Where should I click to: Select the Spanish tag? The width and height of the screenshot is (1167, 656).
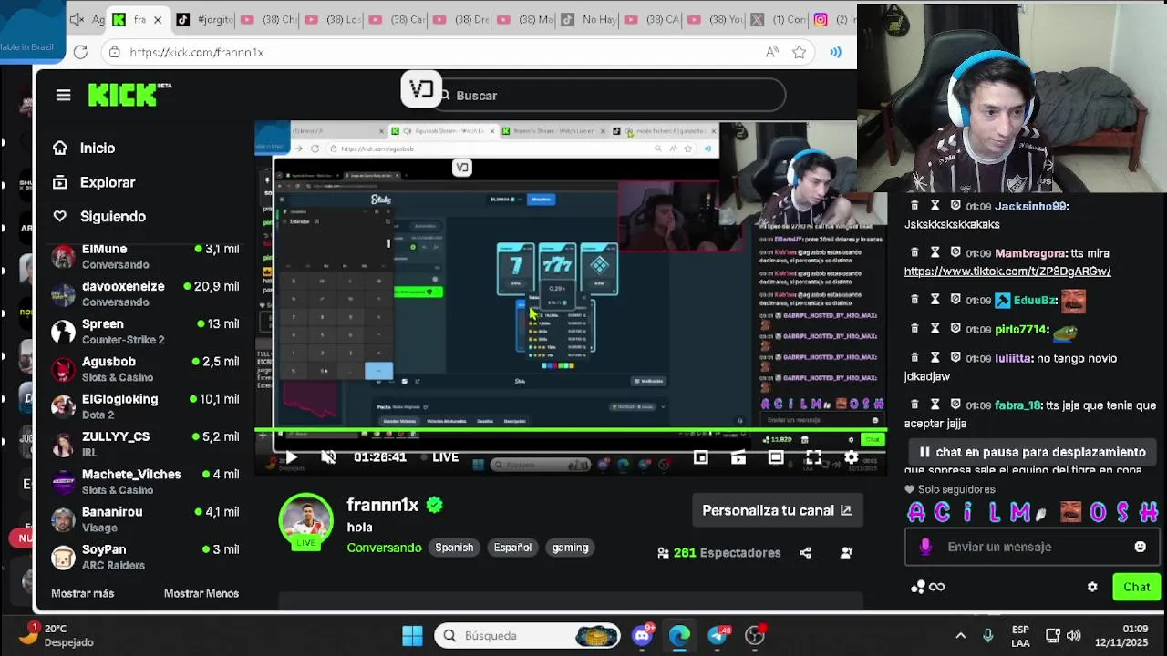coord(454,548)
